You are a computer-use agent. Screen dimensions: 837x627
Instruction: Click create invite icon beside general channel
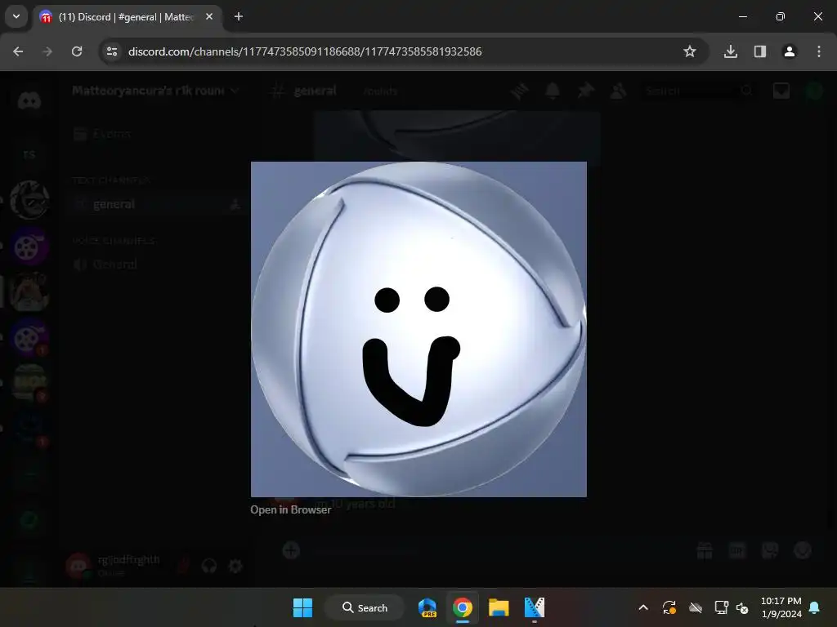(235, 204)
